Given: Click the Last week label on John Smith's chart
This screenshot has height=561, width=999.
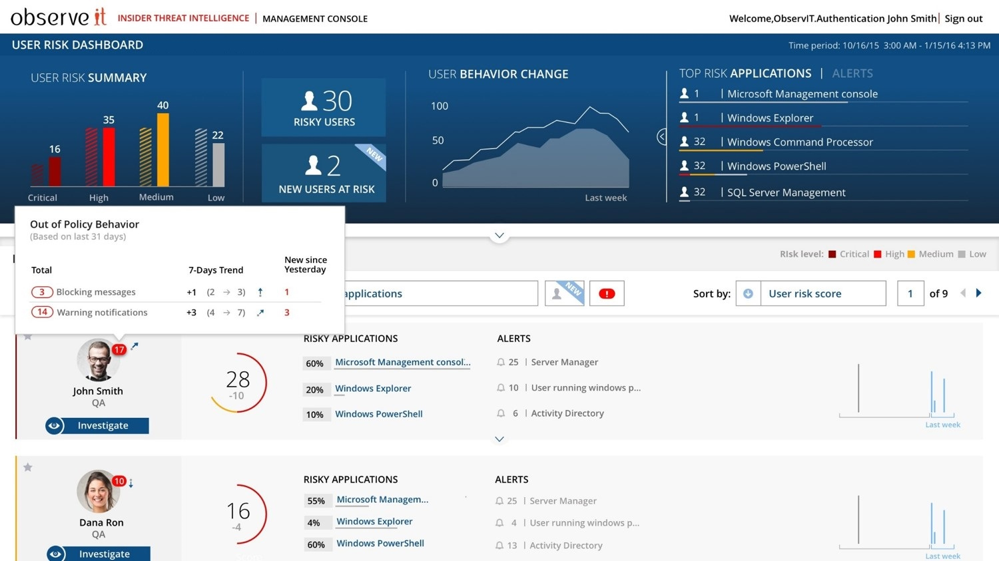Looking at the screenshot, I should 942,425.
